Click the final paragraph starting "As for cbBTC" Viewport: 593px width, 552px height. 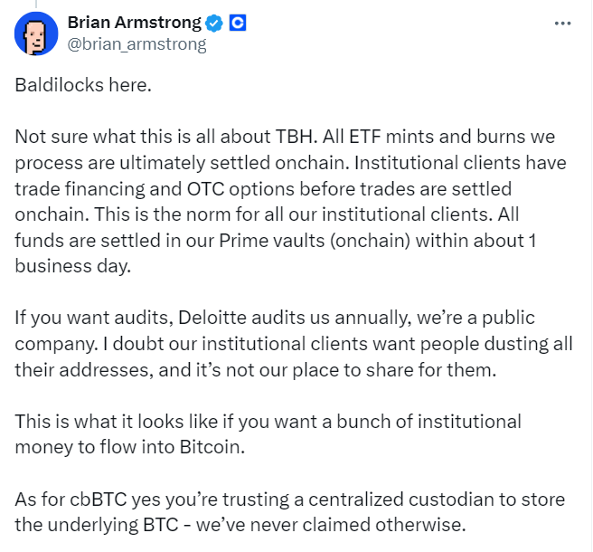[288, 513]
